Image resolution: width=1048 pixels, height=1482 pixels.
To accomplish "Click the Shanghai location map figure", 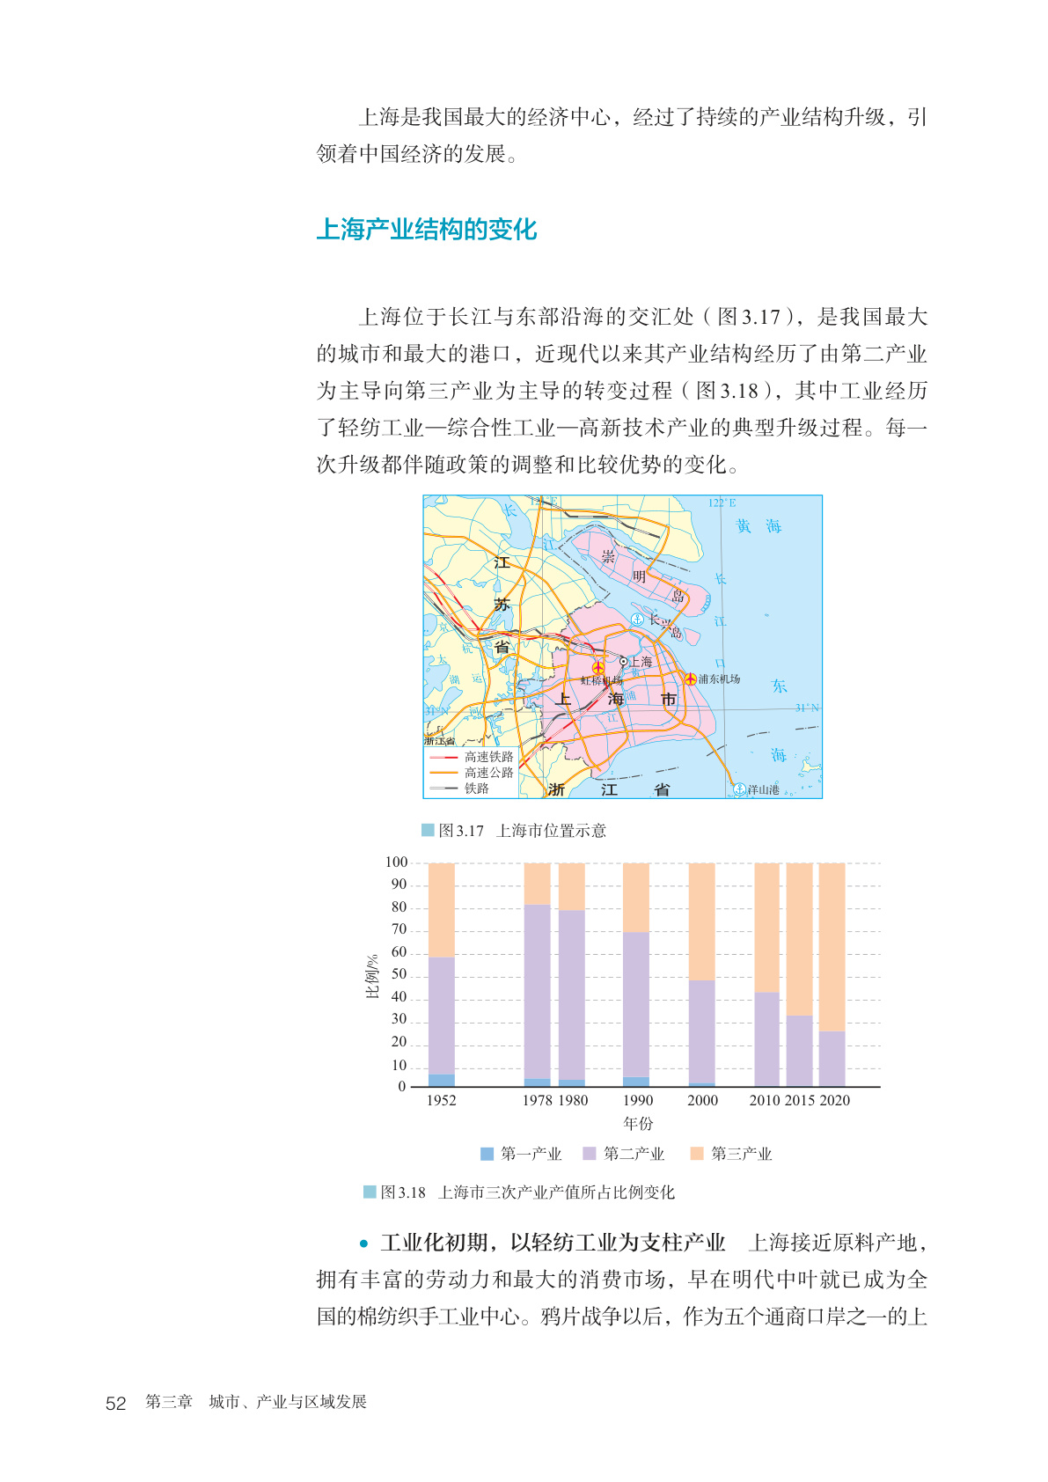I will click(622, 647).
